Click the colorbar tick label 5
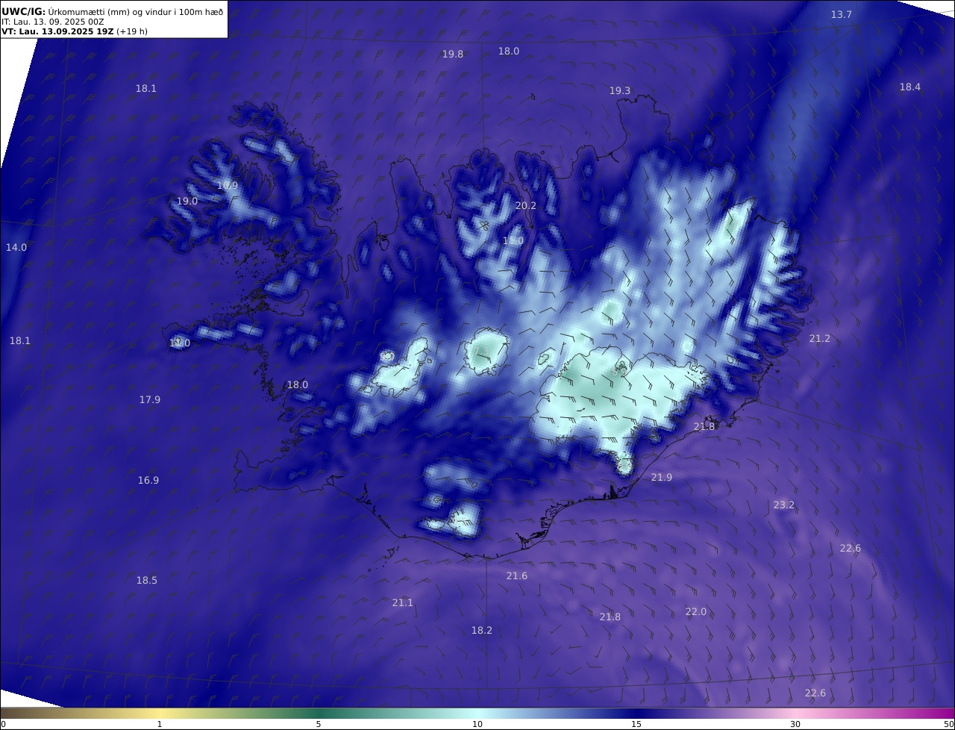This screenshot has height=730, width=955. click(319, 724)
